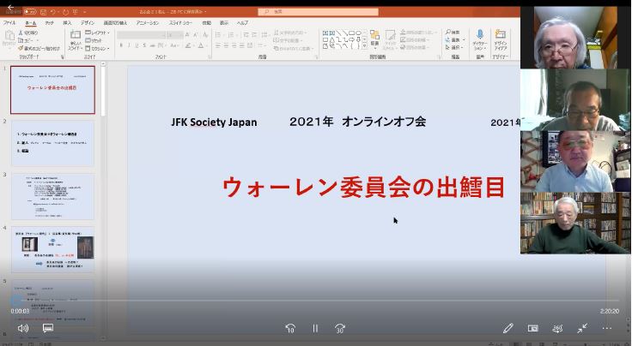Viewport: 632px width, 346px height.
Task: Click the Save icon in PowerPoint title bar
Action: [x=43, y=12]
